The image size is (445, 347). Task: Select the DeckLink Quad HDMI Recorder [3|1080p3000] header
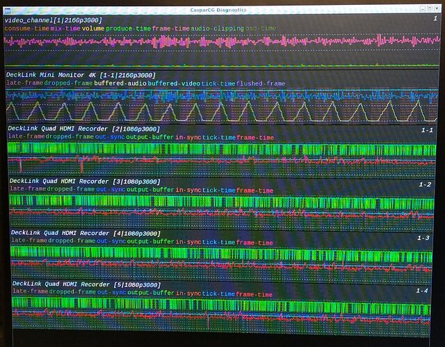point(85,181)
